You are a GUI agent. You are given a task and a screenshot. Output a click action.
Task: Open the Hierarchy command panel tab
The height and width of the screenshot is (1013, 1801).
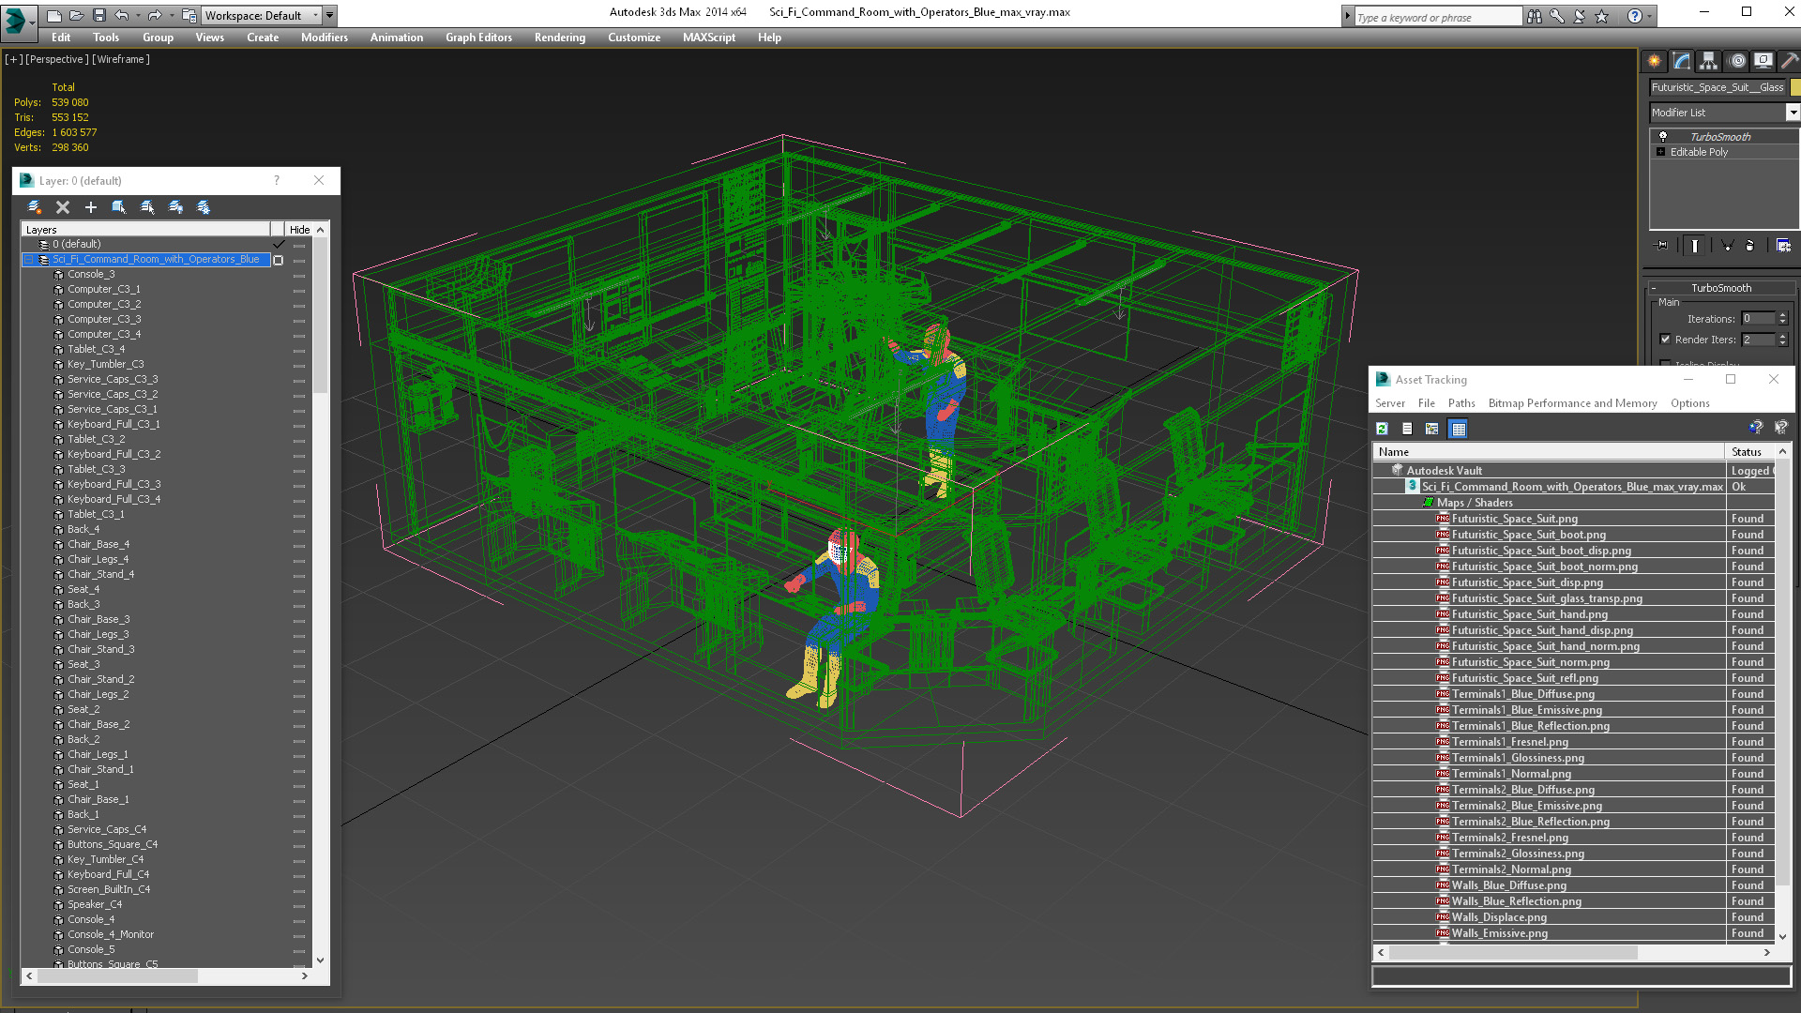tap(1709, 61)
